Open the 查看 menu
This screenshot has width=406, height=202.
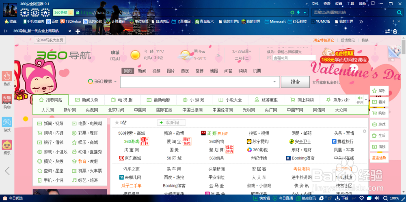[327, 4]
